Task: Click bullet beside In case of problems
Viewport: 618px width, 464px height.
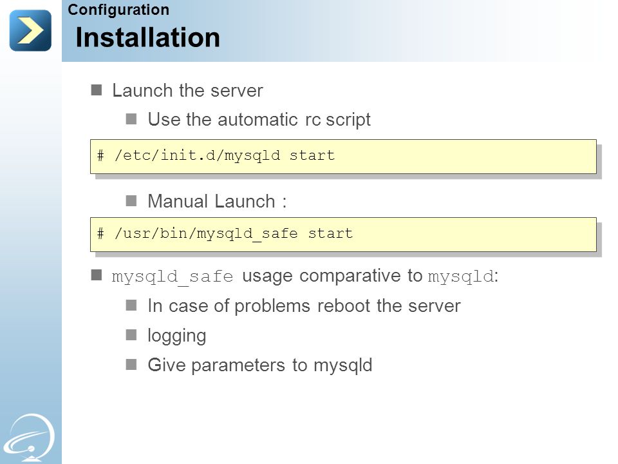Action: coord(131,305)
